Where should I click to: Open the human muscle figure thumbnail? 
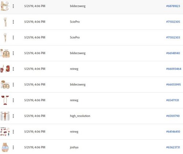click(x=5, y=116)
